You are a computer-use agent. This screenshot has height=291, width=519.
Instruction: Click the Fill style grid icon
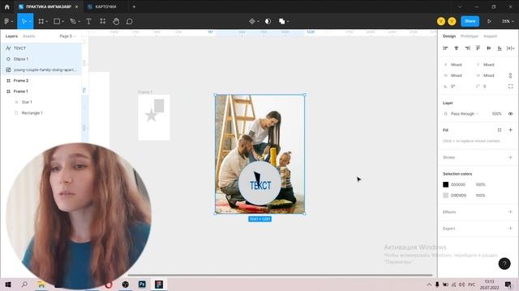pos(500,130)
